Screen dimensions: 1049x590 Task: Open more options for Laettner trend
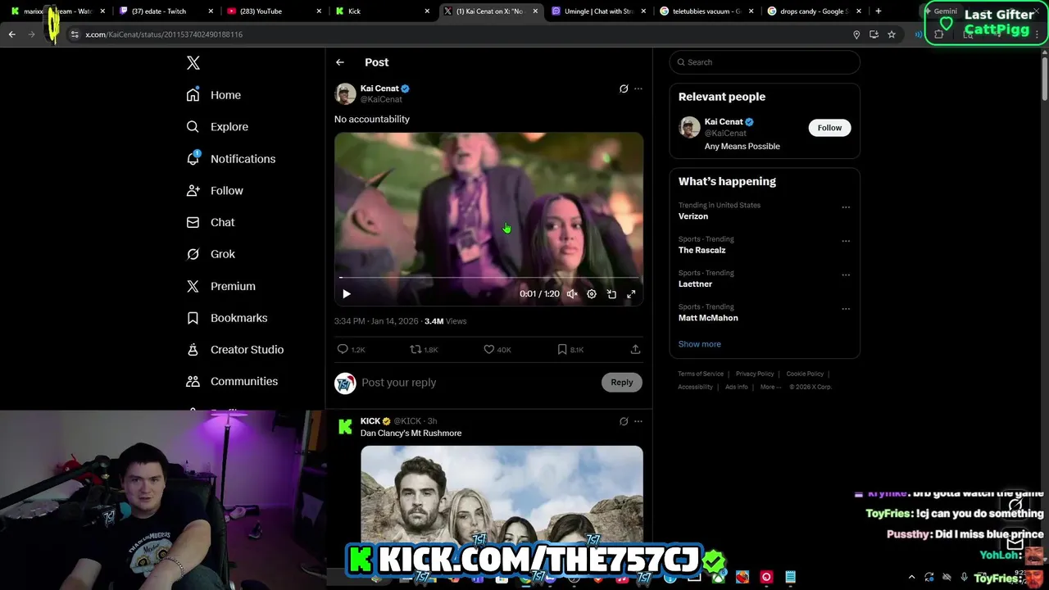coord(846,275)
